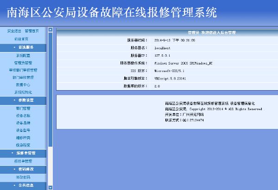Select 部门审核管理 in sidebar

coord(23,78)
